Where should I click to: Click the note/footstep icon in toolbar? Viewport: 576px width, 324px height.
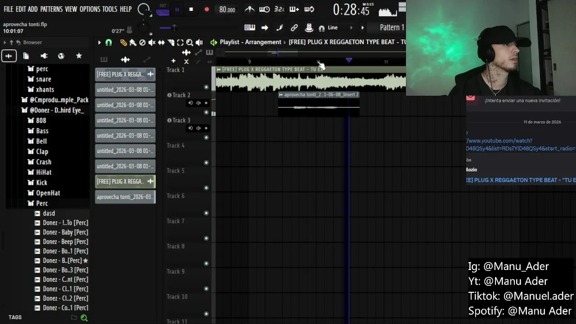[x=279, y=27]
